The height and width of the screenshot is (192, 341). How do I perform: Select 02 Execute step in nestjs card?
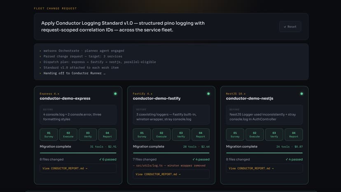click(x=255, y=135)
